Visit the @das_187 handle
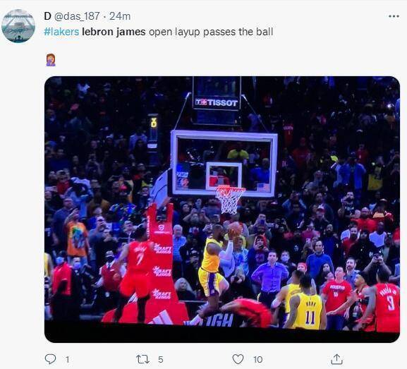This screenshot has height=369, width=407. tap(77, 16)
